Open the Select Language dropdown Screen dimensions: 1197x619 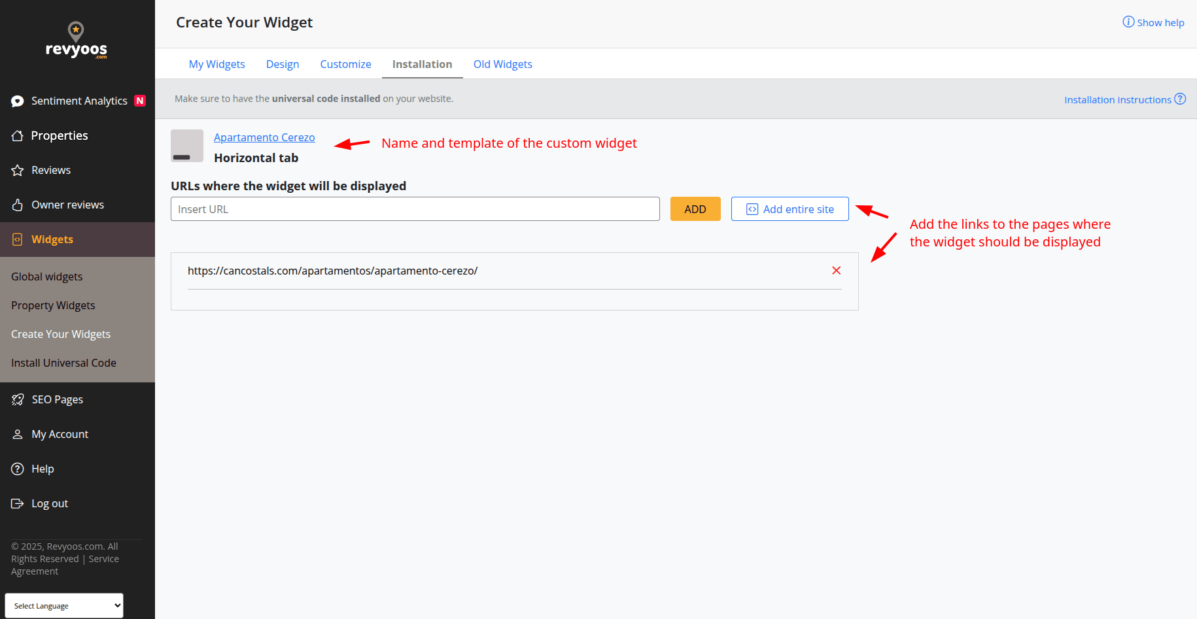64,606
